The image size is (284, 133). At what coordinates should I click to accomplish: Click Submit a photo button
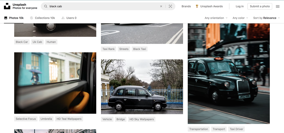point(260,6)
